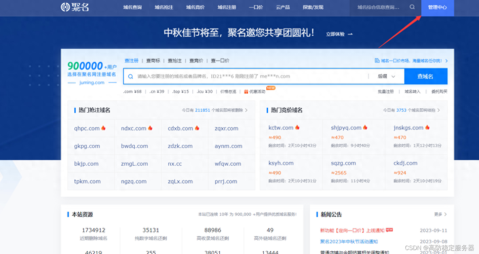Open domain gkpg.com
This screenshot has width=479, height=254.
coord(87,146)
